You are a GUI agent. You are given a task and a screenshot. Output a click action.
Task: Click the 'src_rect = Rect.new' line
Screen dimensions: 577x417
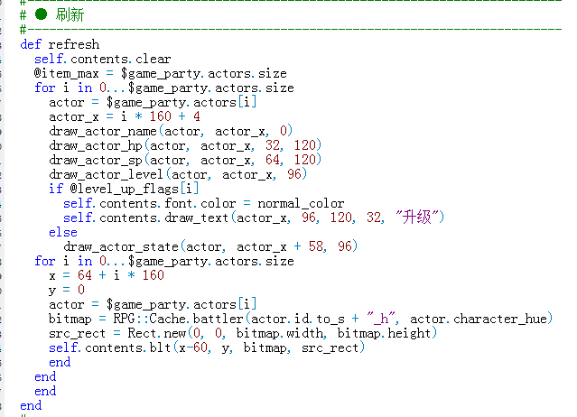[243, 334]
